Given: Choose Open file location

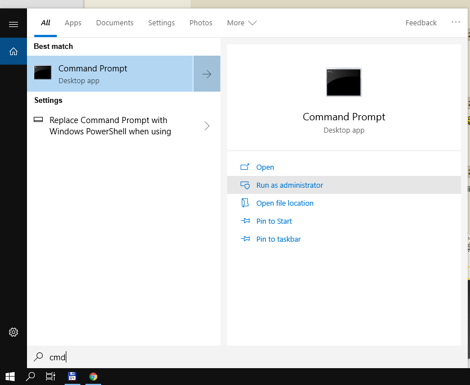Looking at the screenshot, I should click(x=284, y=203).
